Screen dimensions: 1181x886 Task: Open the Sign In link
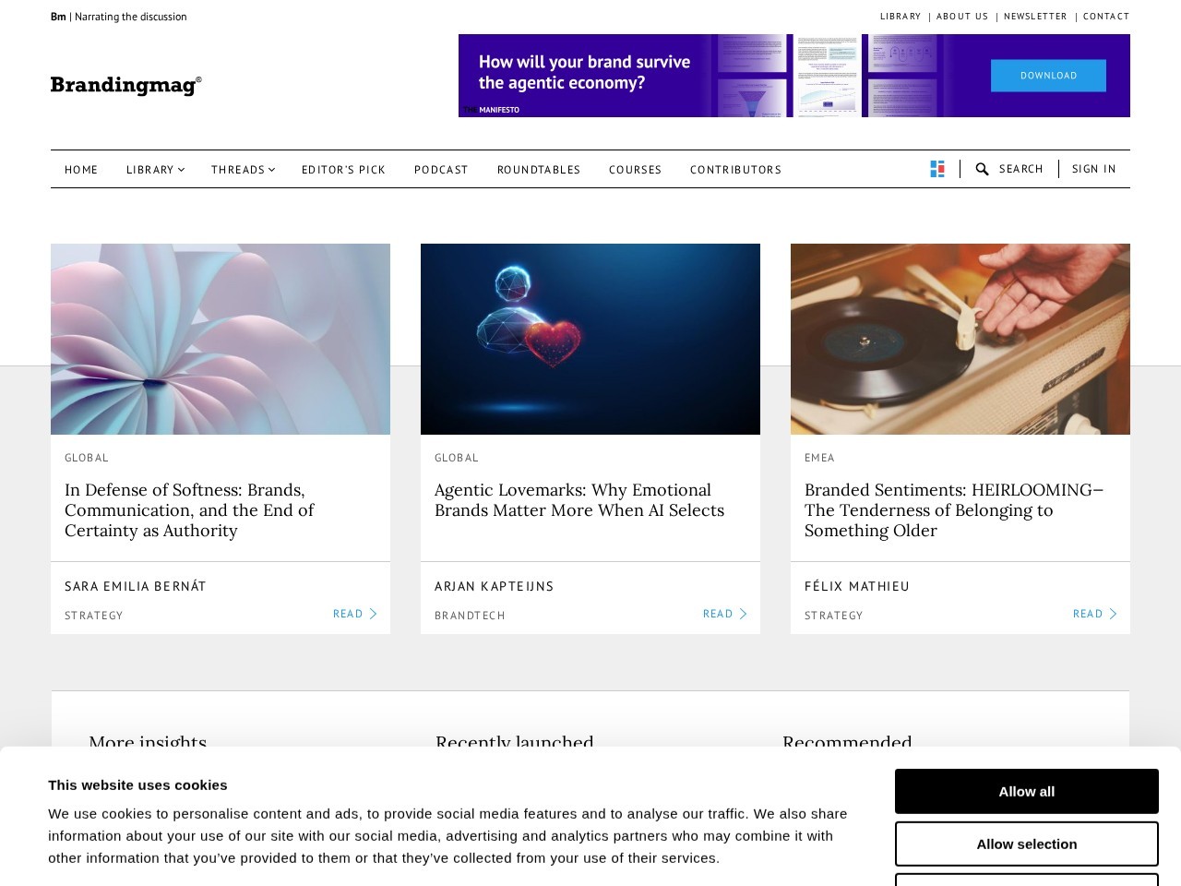(1094, 169)
